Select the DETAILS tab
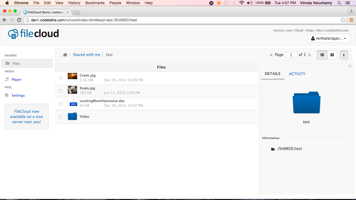This screenshot has width=356, height=200. click(x=273, y=74)
